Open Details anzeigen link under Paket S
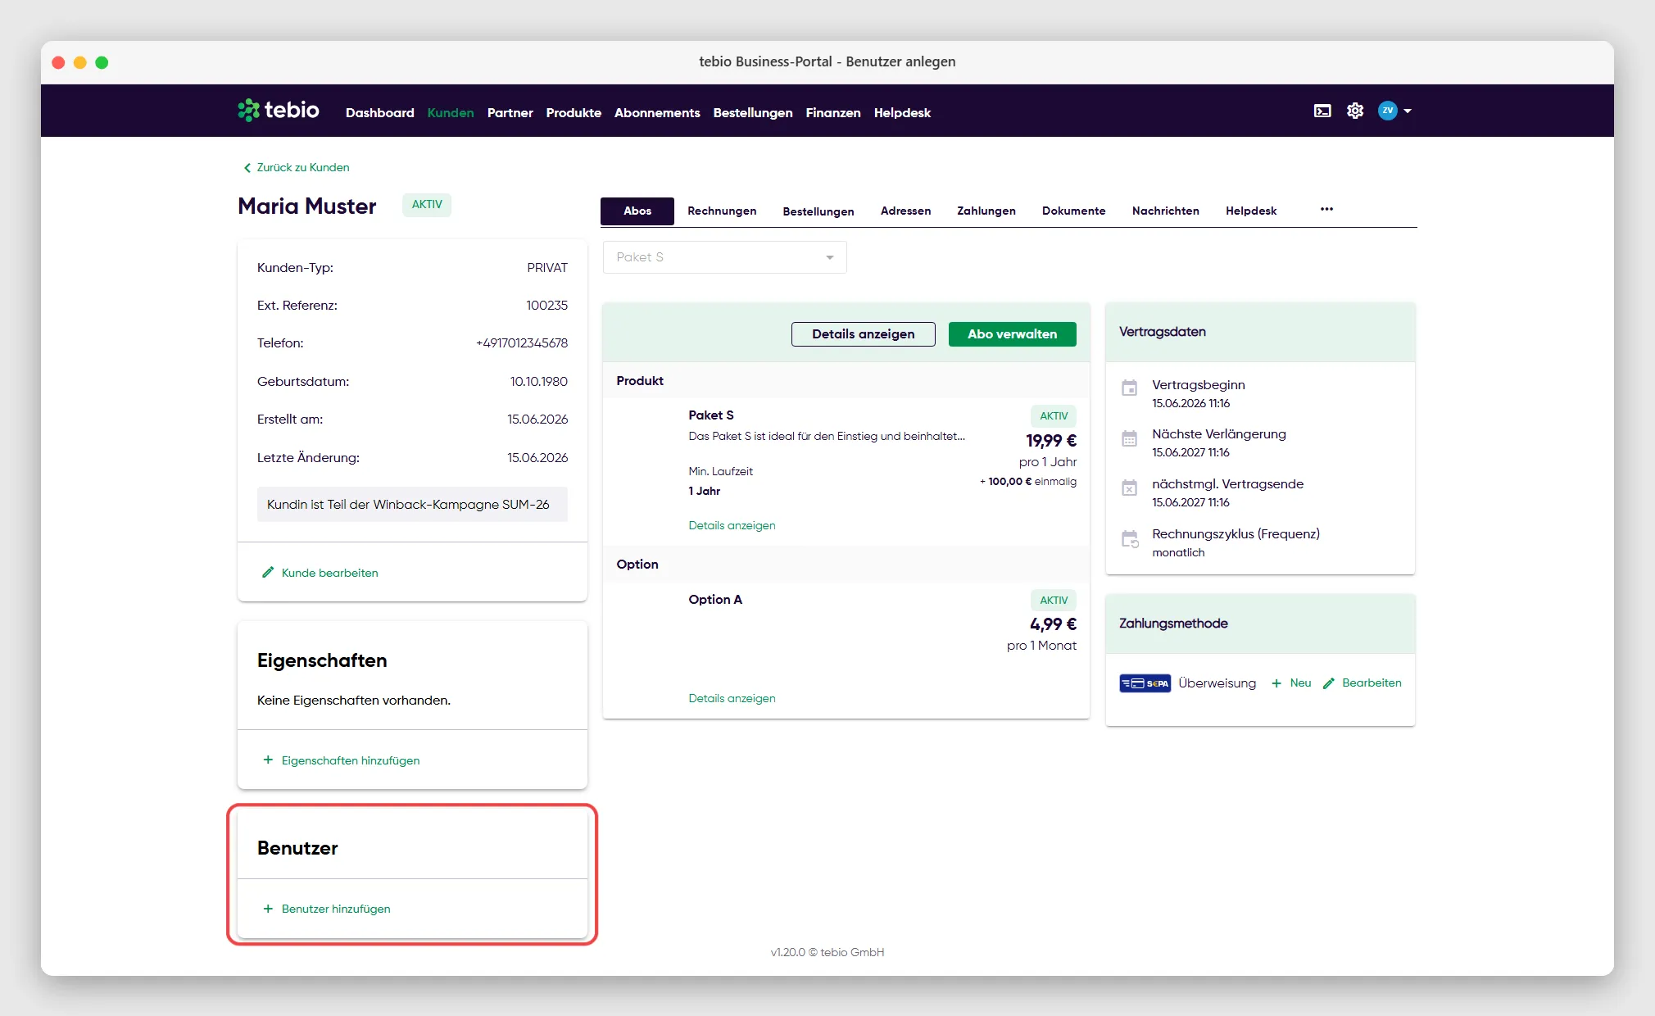Image resolution: width=1655 pixels, height=1016 pixels. click(x=732, y=525)
